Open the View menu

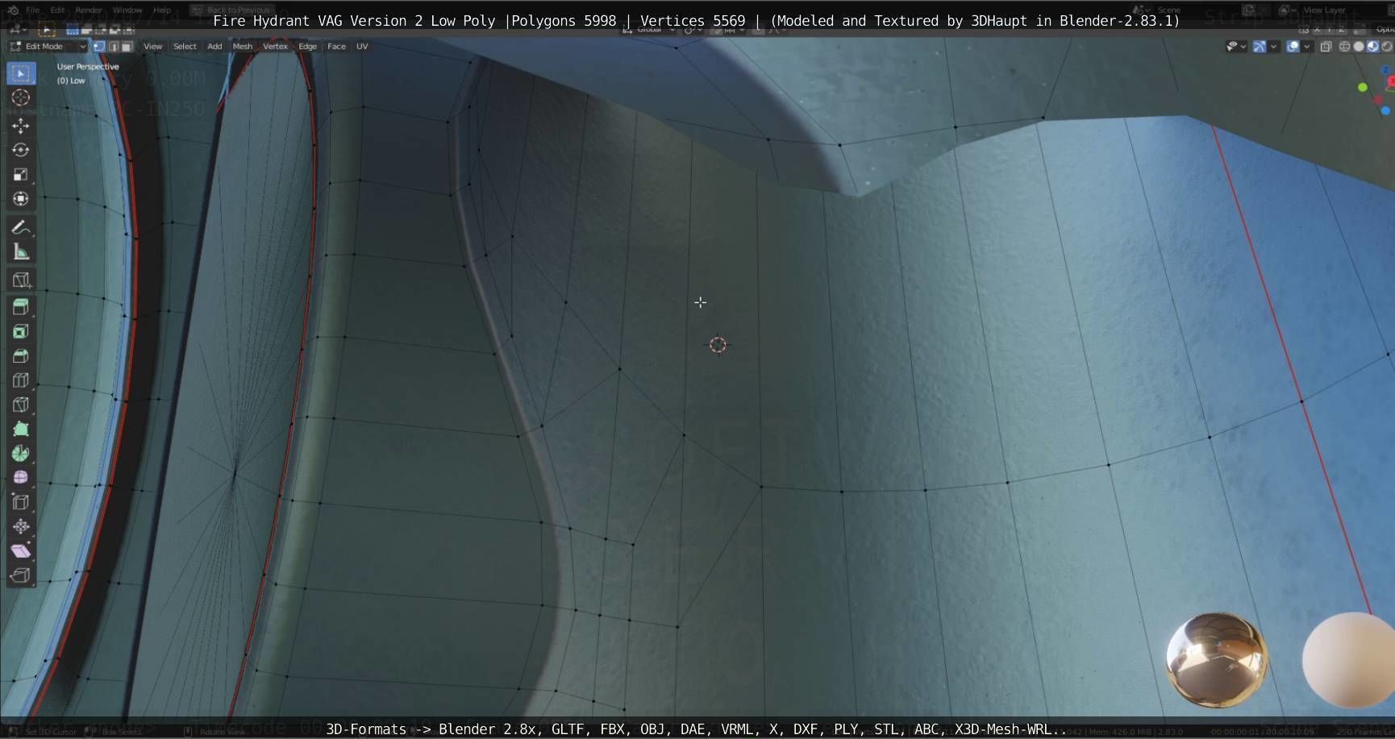pos(152,47)
